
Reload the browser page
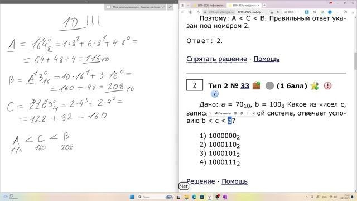click(198, 12)
